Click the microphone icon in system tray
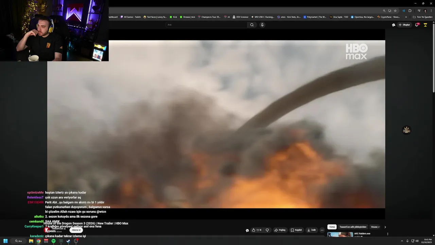The height and width of the screenshot is (245, 435). 407,241
